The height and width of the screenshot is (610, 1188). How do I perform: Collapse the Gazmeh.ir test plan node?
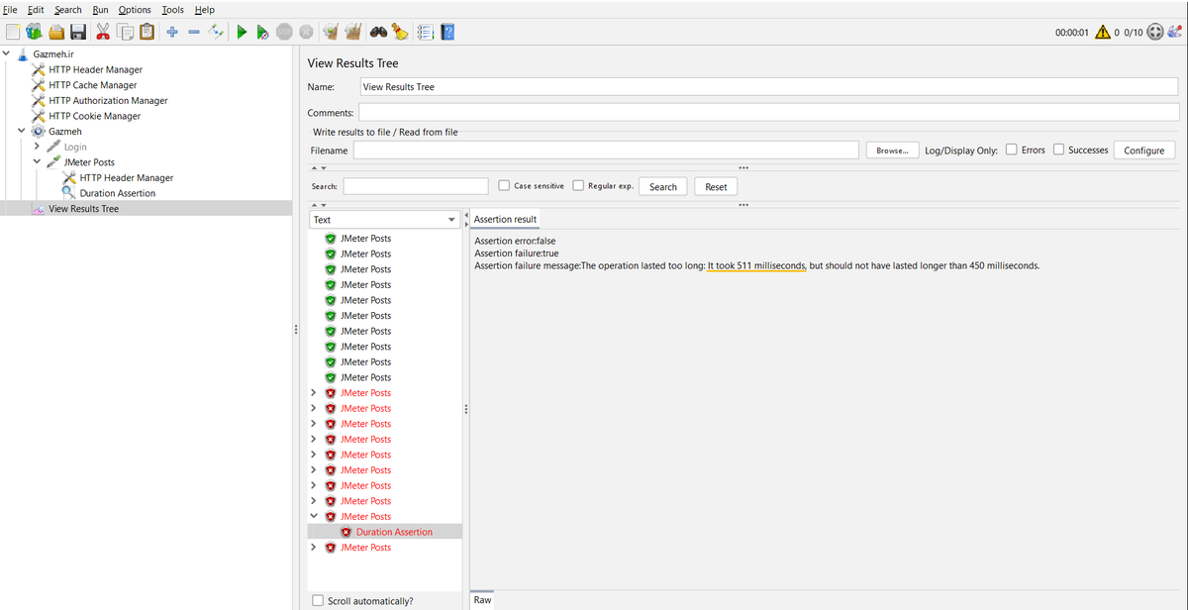[x=7, y=53]
